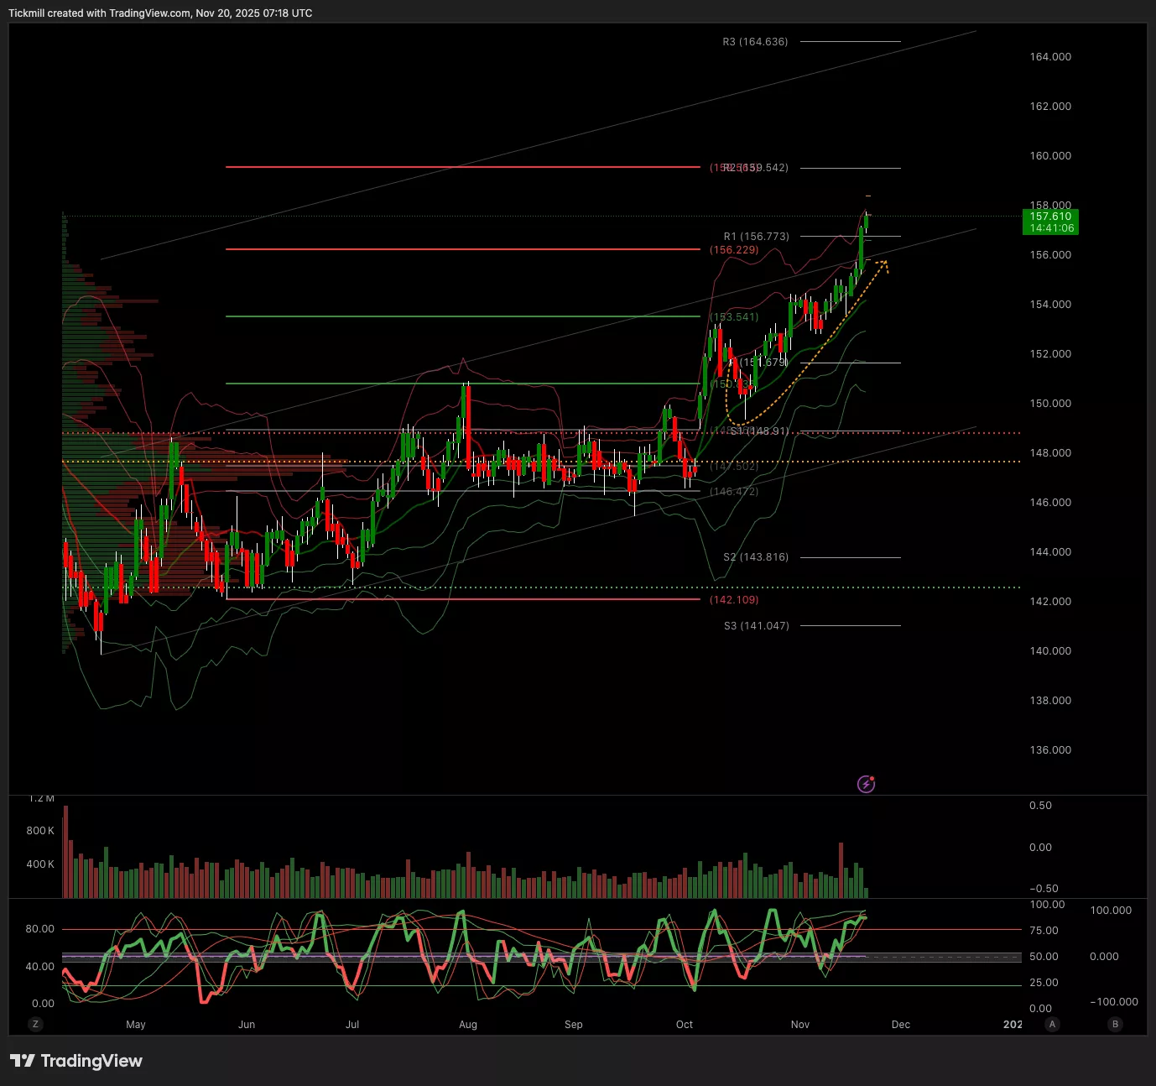Open the TradingView wordmark link
1156x1086 pixels.
[x=91, y=1061]
